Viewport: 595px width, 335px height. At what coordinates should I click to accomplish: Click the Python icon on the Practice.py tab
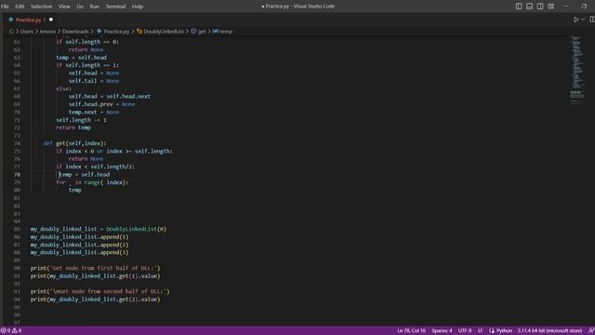click(x=11, y=20)
